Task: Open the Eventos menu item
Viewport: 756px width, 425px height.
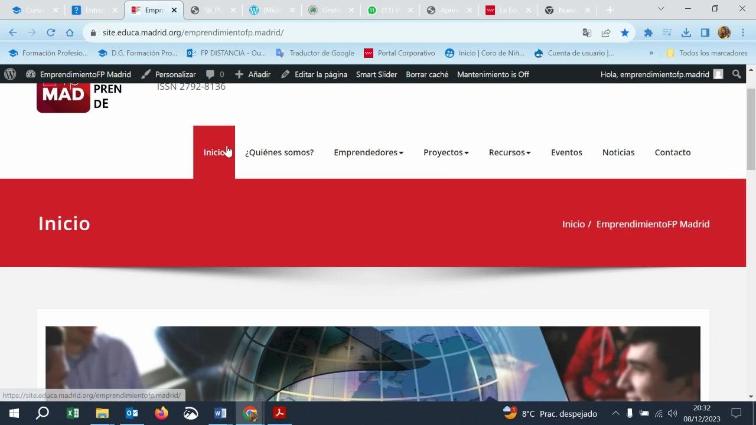Action: 566,152
